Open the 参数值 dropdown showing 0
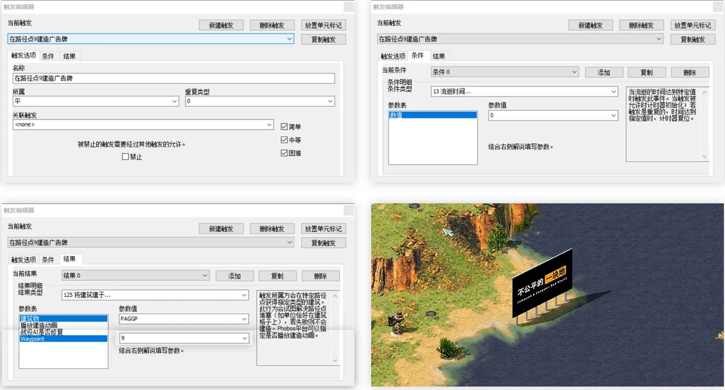The image size is (725, 390). 553,116
